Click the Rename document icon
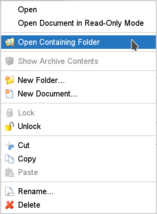This screenshot has height=214, width=157. (x=10, y=191)
